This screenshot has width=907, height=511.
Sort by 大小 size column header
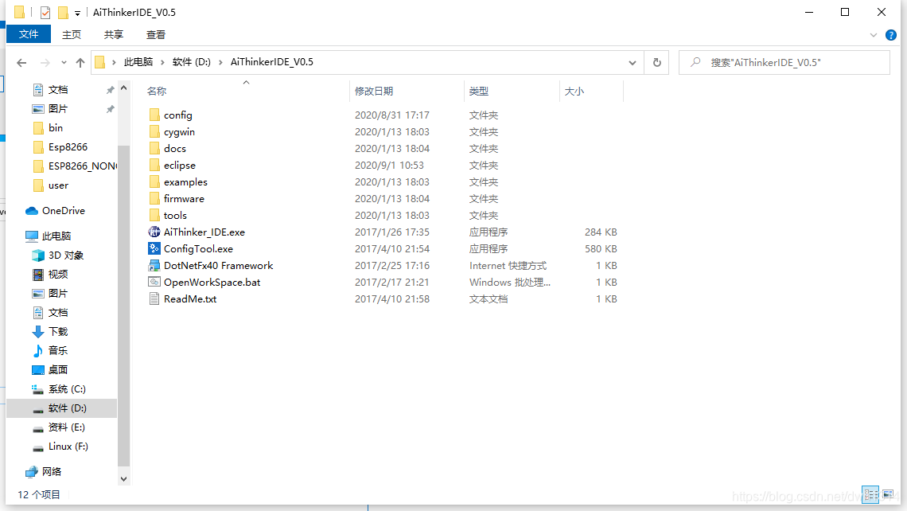click(574, 92)
